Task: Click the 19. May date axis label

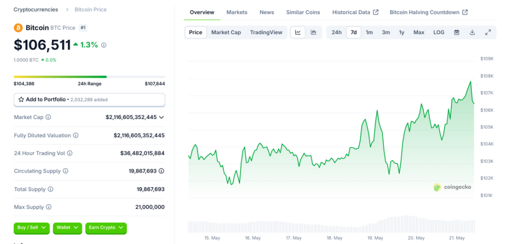Action: click(x=375, y=238)
